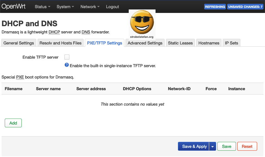Click the 'DHCP and DNS' page heading
265x157 pixels.
(x=29, y=23)
